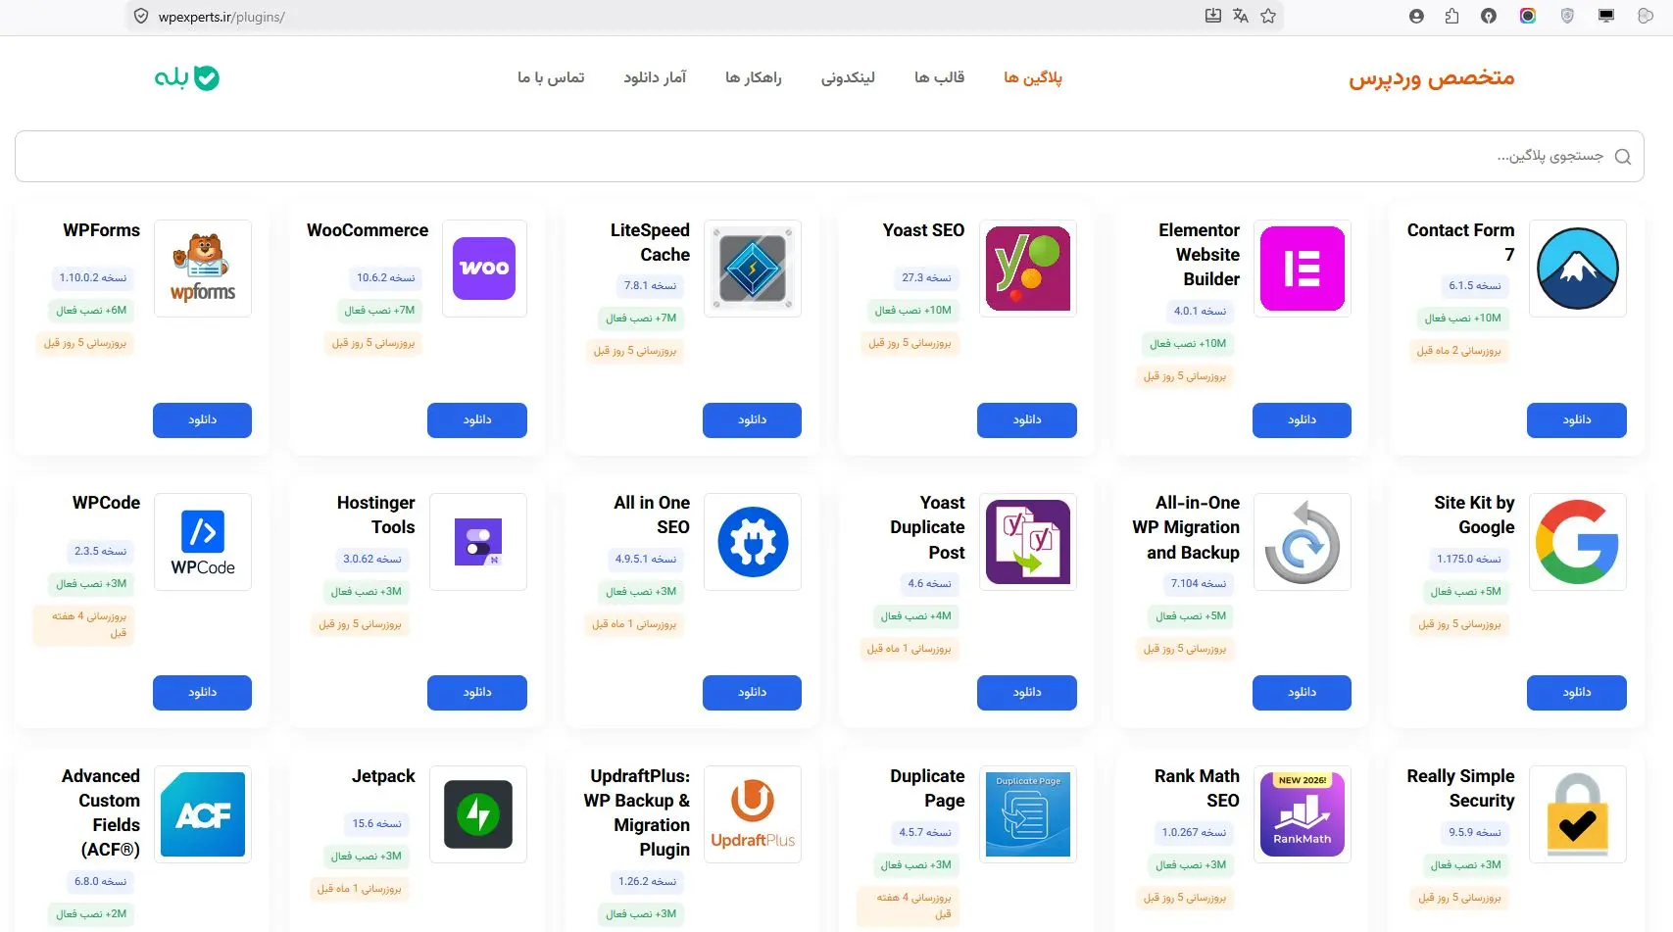This screenshot has height=932, width=1673.
Task: Click the Hostinger Tools version 3.0.62 badge
Action: (372, 560)
